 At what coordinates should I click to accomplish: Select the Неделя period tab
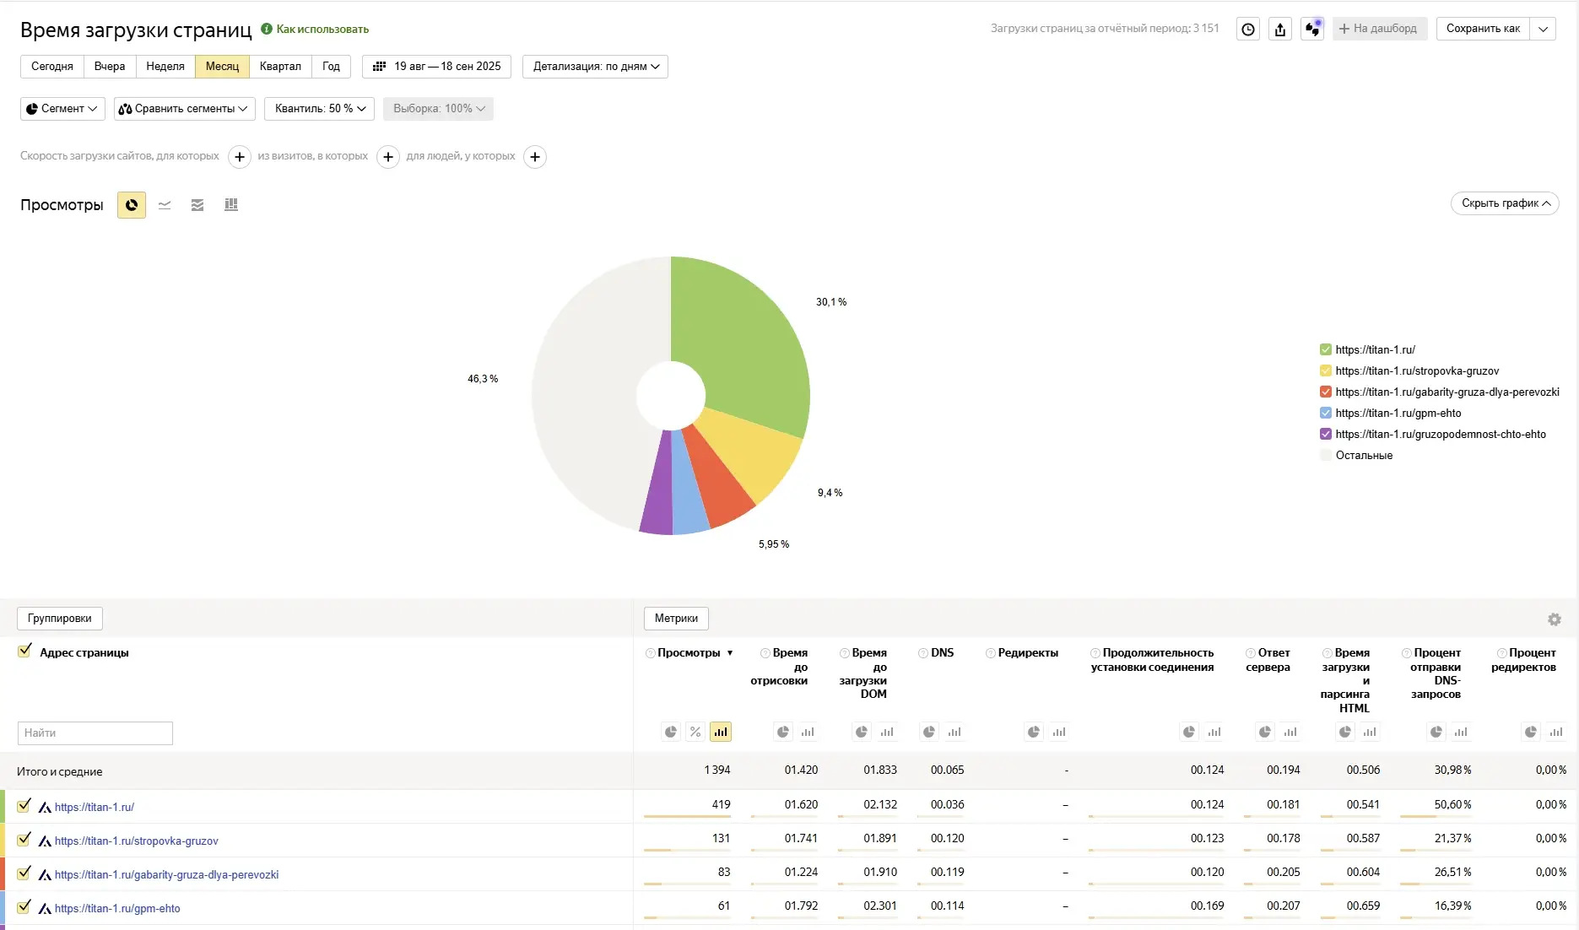pos(165,67)
